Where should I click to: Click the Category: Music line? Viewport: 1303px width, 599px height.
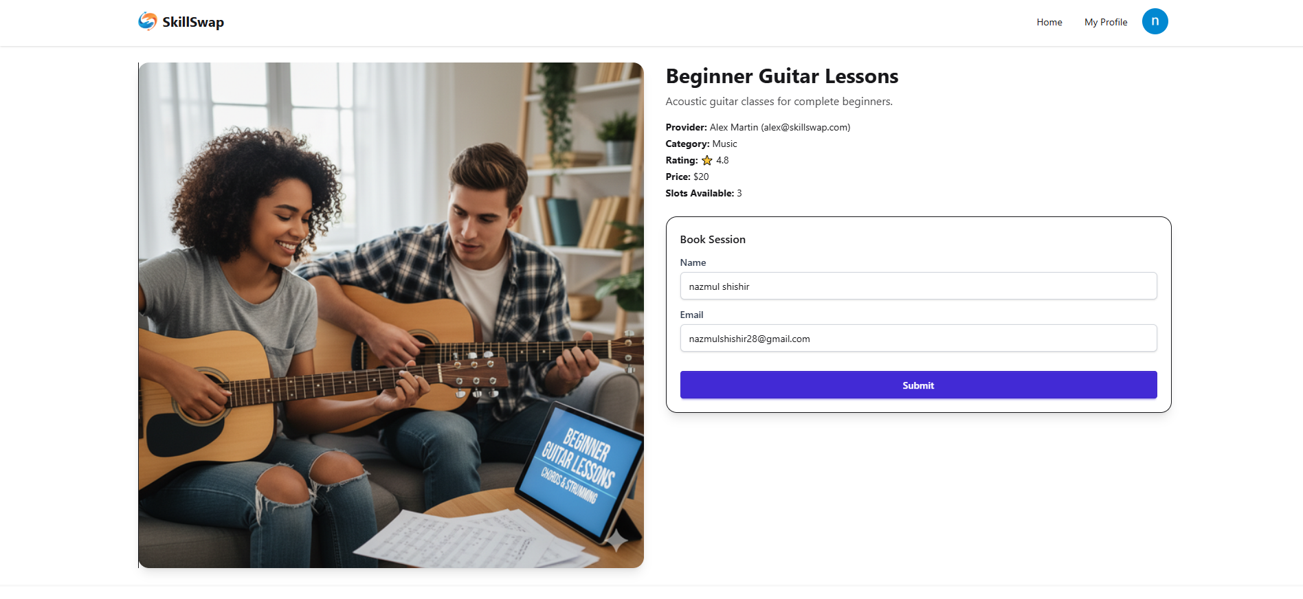pyautogui.click(x=701, y=144)
